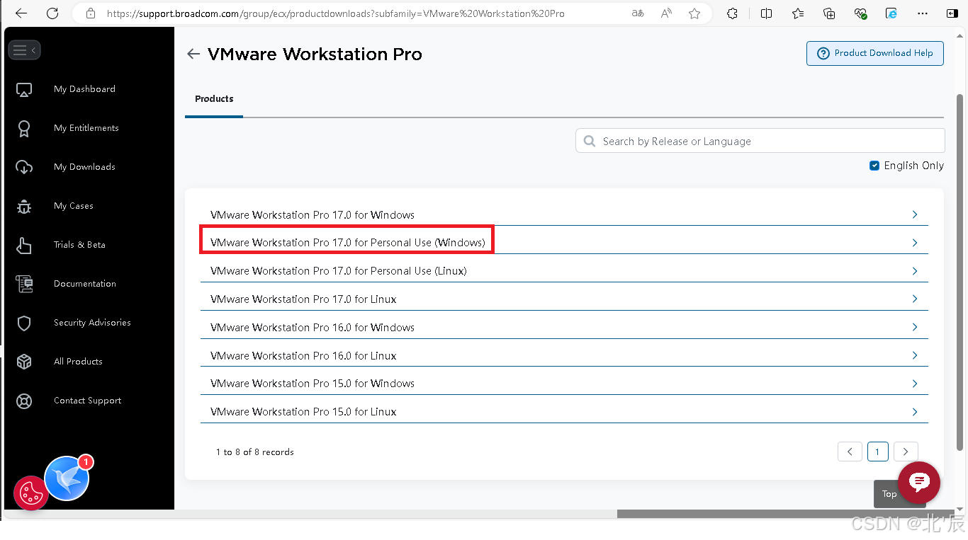Open My Entitlements menu item
Image resolution: width=968 pixels, height=540 pixels.
point(86,128)
